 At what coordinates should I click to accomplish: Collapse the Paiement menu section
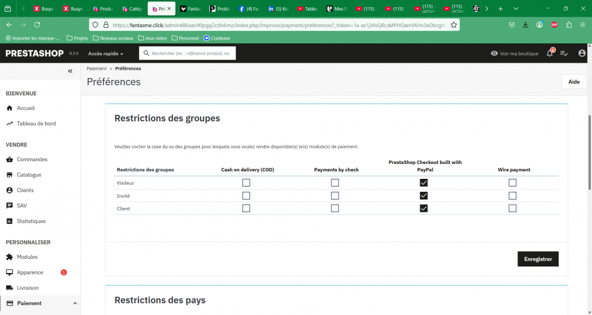(x=75, y=303)
